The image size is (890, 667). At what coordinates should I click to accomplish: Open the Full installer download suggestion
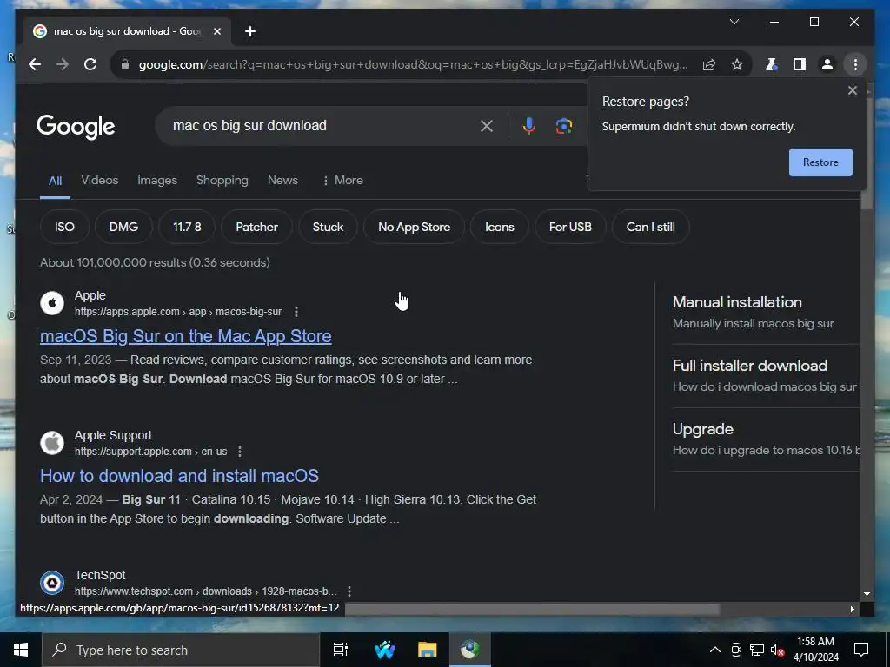(765, 375)
